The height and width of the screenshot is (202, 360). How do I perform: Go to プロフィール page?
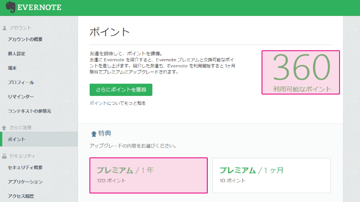pyautogui.click(x=21, y=82)
